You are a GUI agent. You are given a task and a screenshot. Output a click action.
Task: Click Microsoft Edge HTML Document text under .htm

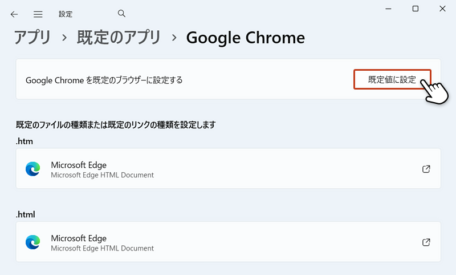coord(103,175)
